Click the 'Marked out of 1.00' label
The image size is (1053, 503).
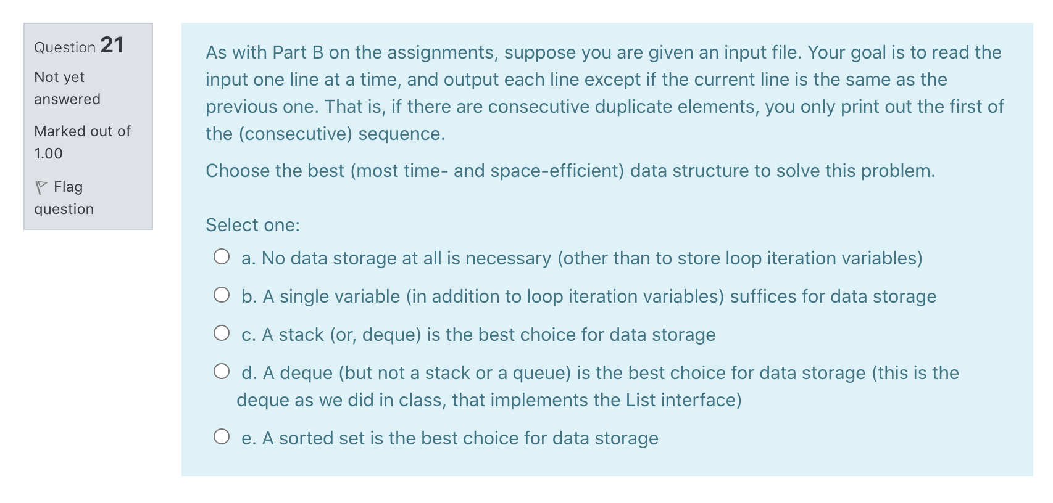(81, 142)
